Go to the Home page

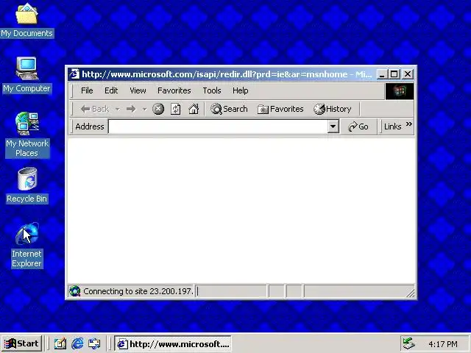point(194,109)
